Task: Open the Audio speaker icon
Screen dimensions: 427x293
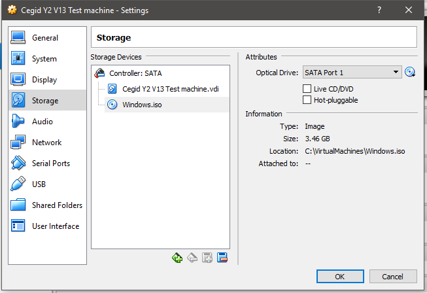Action: click(18, 121)
